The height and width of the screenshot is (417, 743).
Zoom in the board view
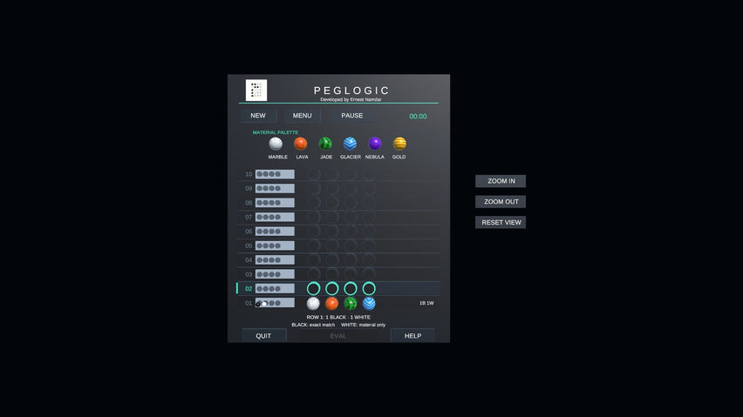point(501,181)
